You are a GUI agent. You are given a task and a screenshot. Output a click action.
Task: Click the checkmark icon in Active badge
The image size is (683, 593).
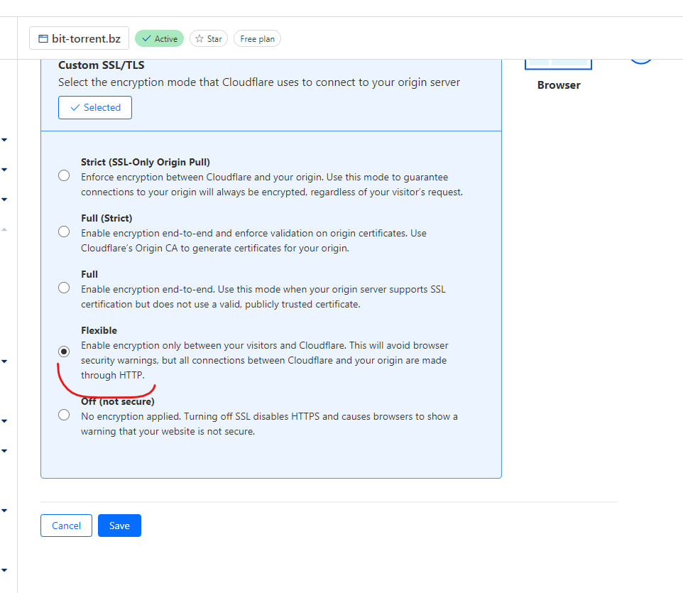(x=146, y=38)
